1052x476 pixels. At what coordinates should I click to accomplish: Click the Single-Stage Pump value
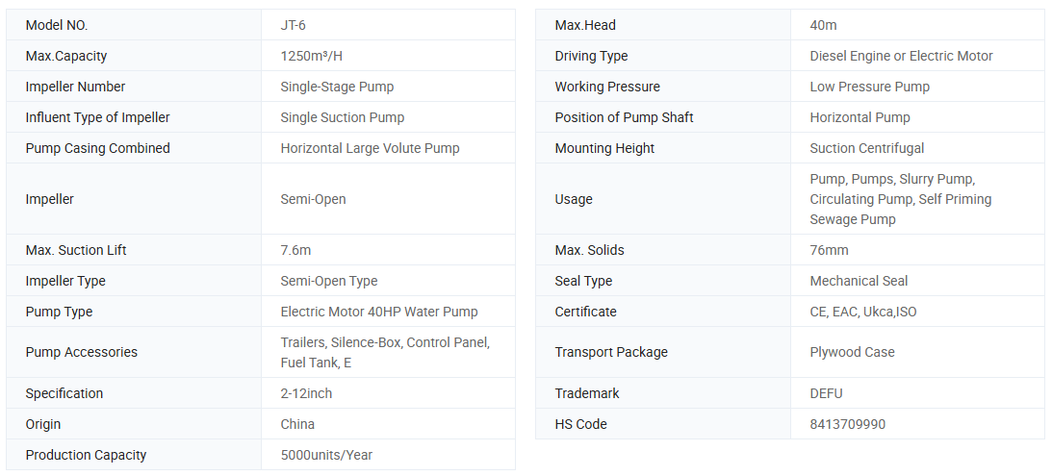point(337,87)
